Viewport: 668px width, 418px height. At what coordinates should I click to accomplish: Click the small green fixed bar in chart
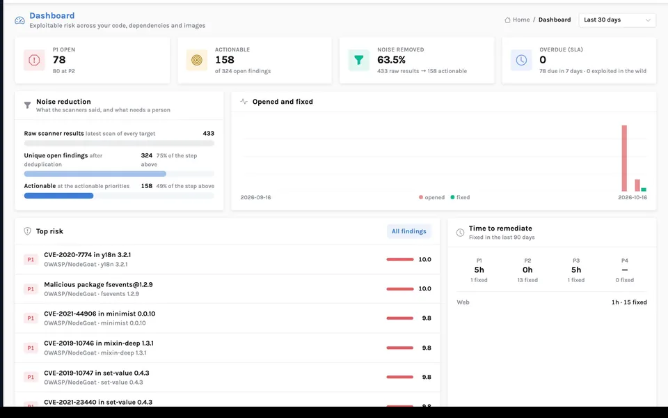click(644, 189)
